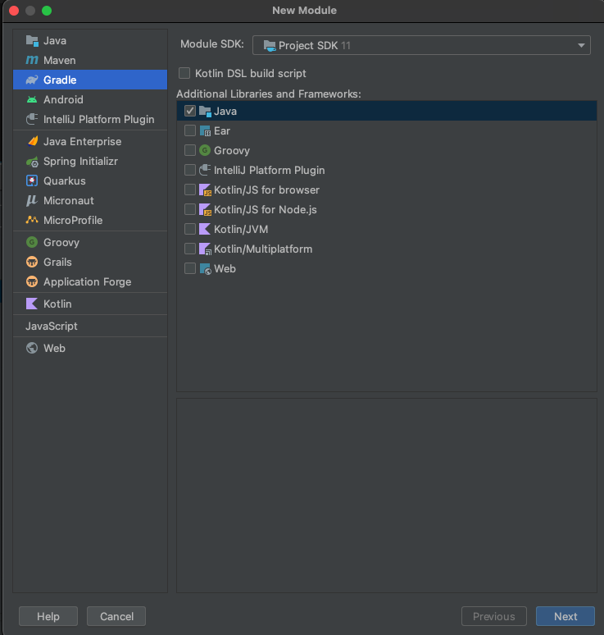Select the Application Forge label
This screenshot has height=635, width=604.
coord(88,282)
